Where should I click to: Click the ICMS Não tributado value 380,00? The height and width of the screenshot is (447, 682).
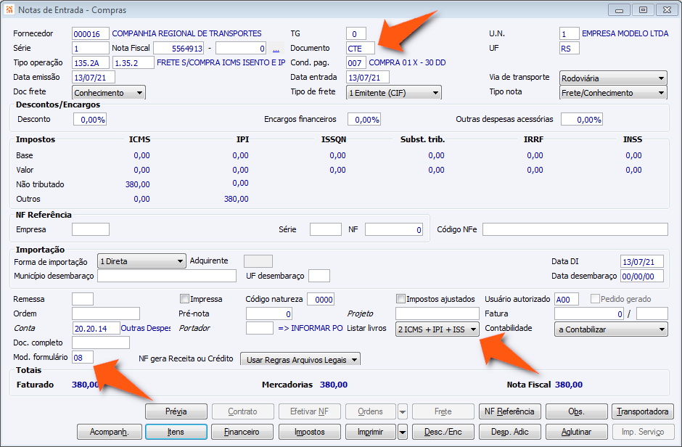(137, 184)
